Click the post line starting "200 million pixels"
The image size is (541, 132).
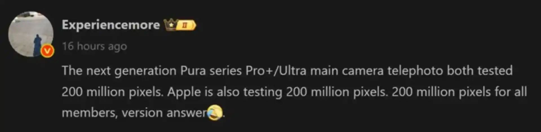(294, 92)
